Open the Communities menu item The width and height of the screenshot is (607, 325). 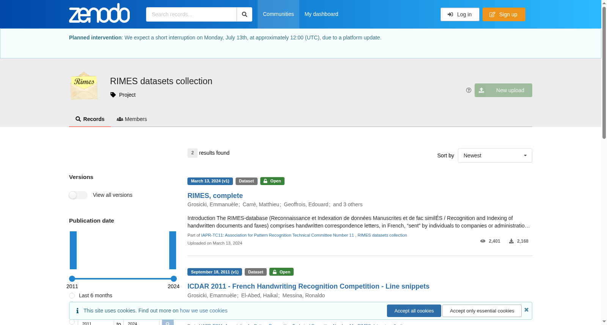point(278,14)
